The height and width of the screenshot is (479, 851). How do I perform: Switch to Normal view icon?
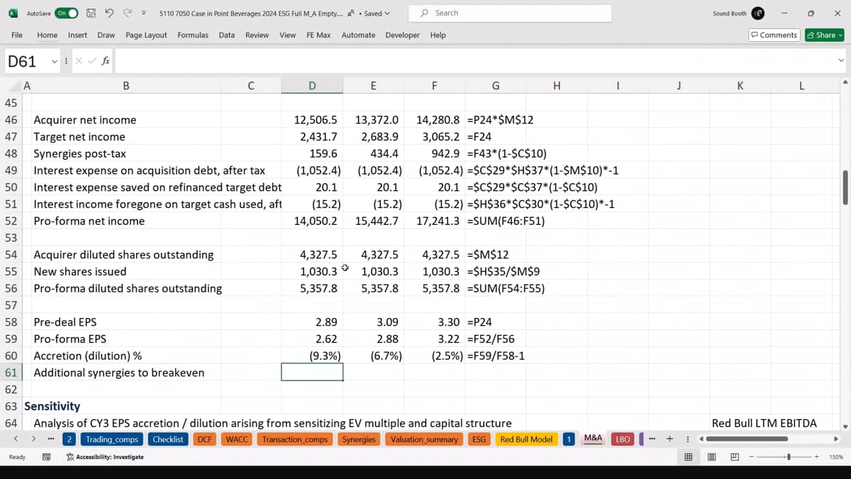[x=688, y=457]
